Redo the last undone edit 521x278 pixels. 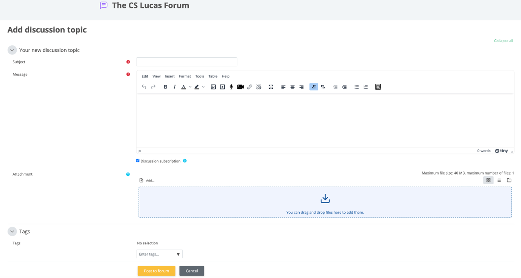[x=153, y=87]
